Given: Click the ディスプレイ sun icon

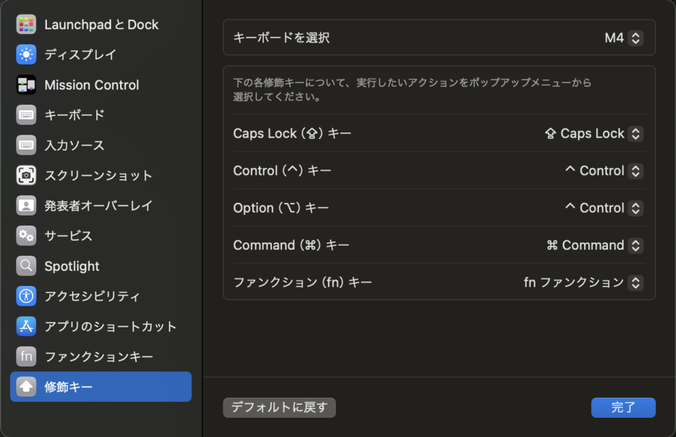Looking at the screenshot, I should pos(26,55).
